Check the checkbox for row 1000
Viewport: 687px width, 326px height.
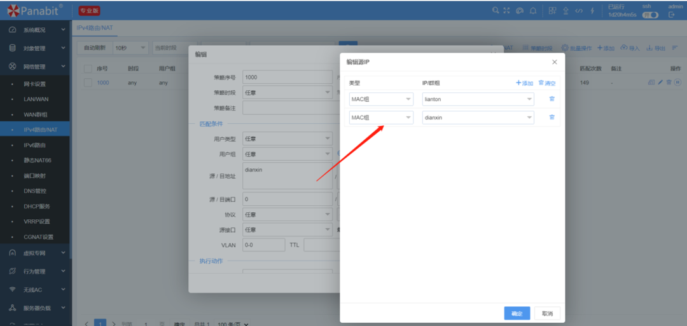[x=88, y=83]
